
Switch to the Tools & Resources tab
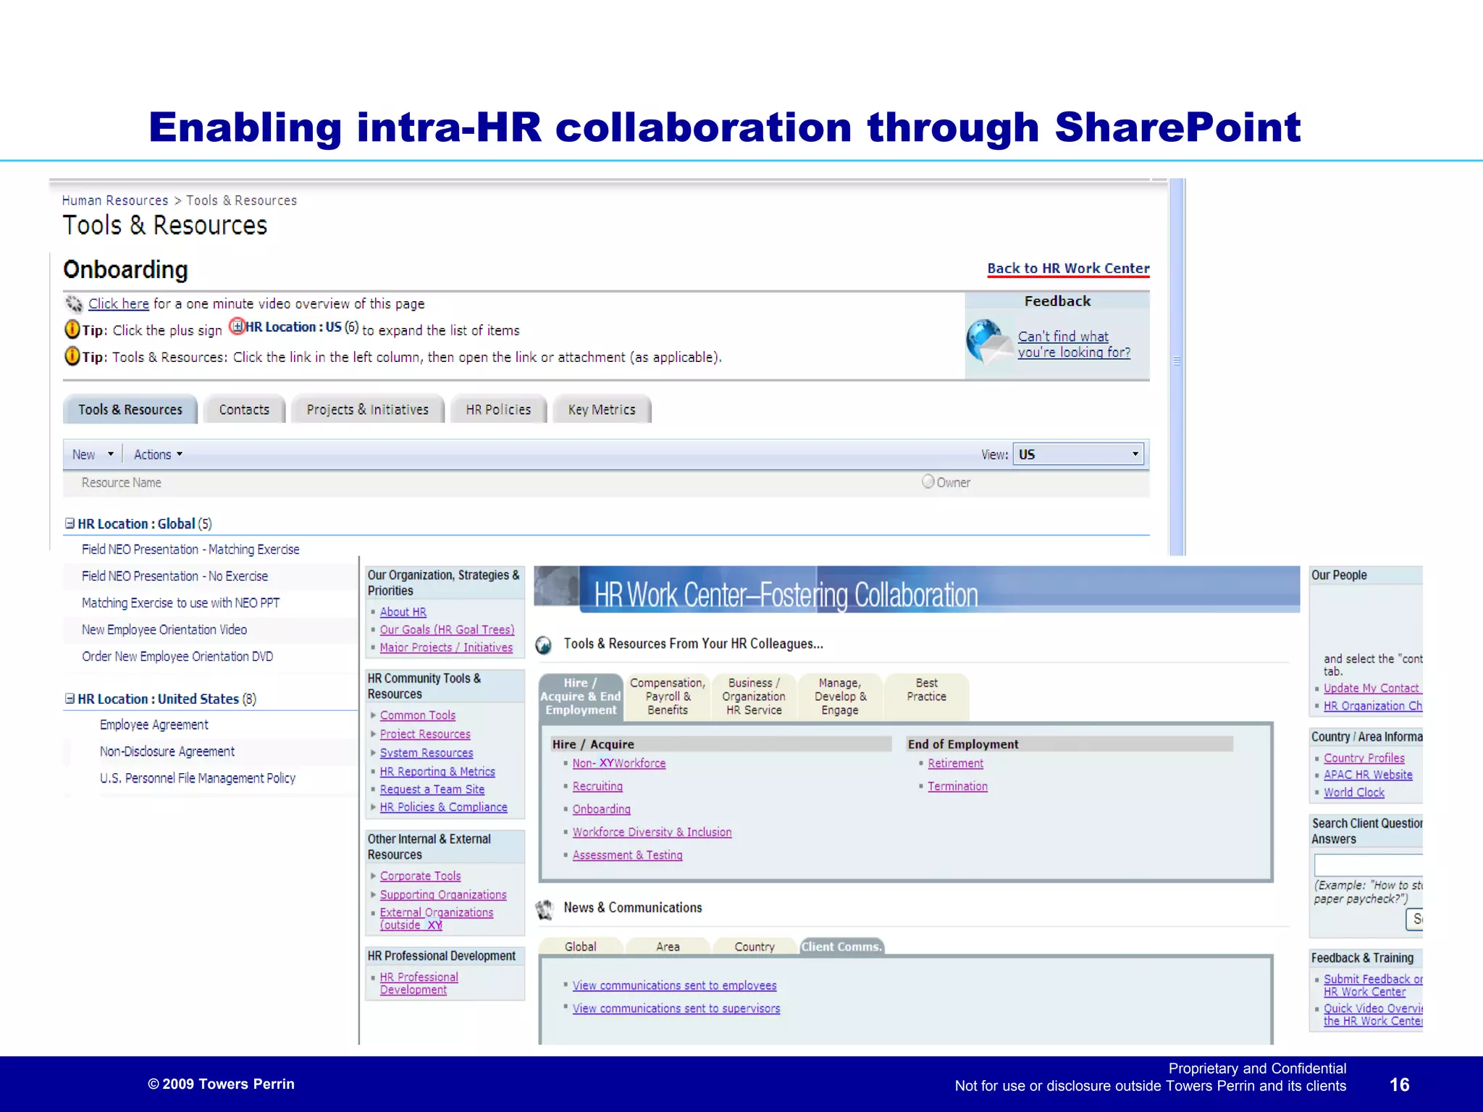[130, 410]
